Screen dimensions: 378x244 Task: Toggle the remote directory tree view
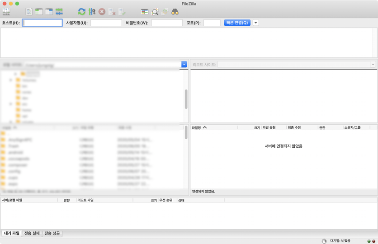pyautogui.click(x=49, y=12)
